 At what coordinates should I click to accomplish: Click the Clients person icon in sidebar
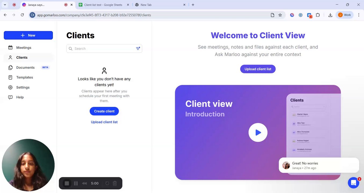coord(10,57)
